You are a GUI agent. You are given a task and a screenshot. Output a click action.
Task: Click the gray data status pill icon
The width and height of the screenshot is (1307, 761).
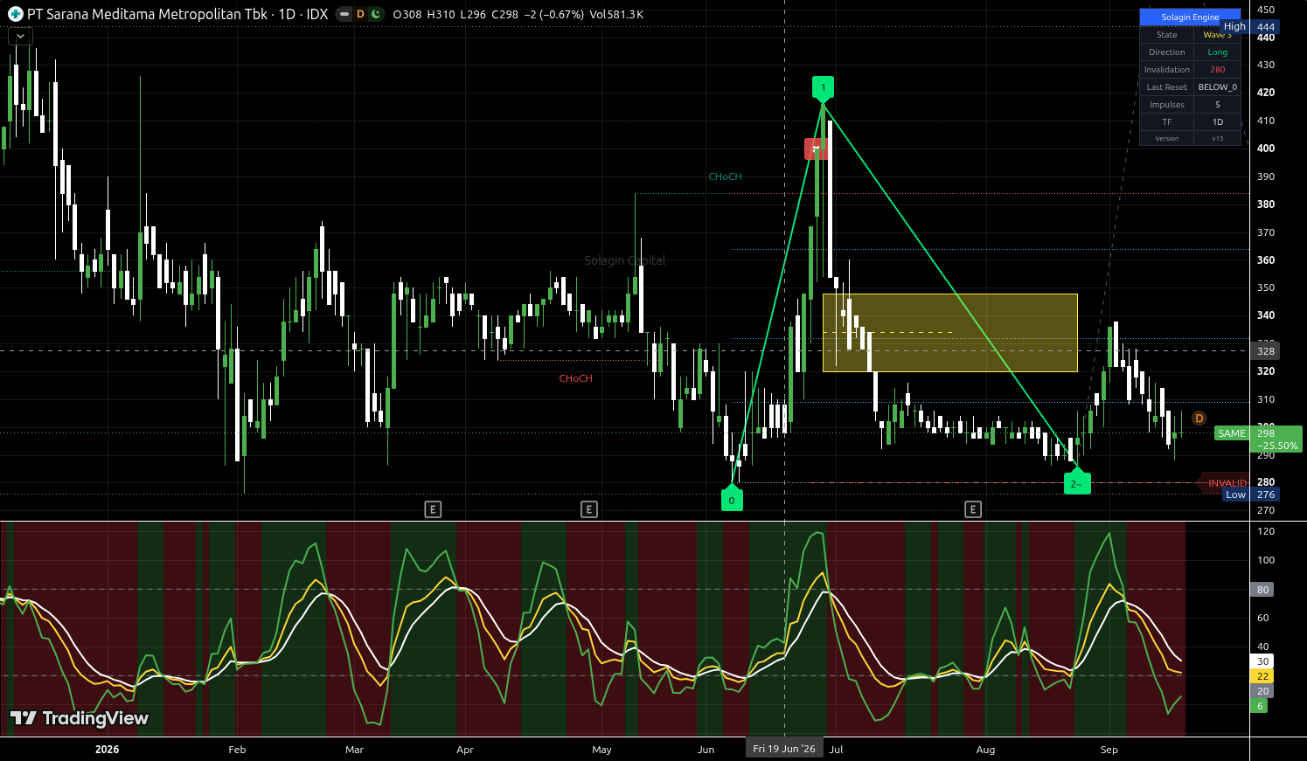coord(344,14)
